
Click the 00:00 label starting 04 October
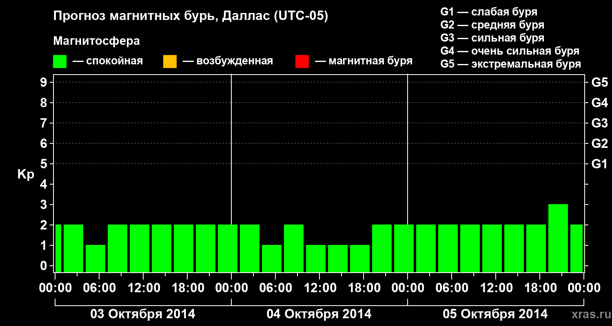tap(231, 288)
